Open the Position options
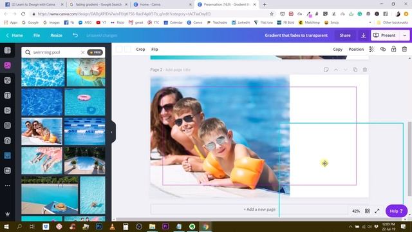Screen dimensions: 412x232 (x=356, y=49)
